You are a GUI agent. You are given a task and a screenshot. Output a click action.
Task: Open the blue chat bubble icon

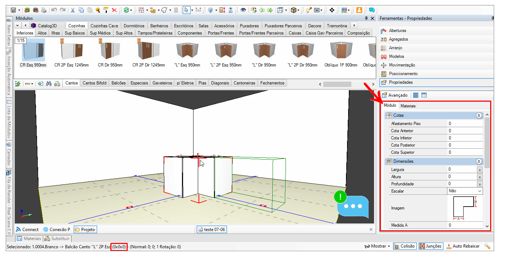[x=352, y=207]
